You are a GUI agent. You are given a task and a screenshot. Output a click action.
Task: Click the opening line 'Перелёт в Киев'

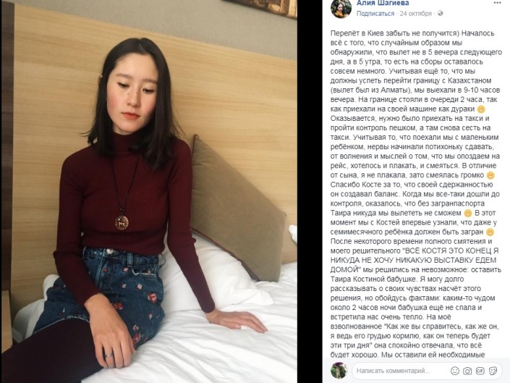(x=353, y=33)
